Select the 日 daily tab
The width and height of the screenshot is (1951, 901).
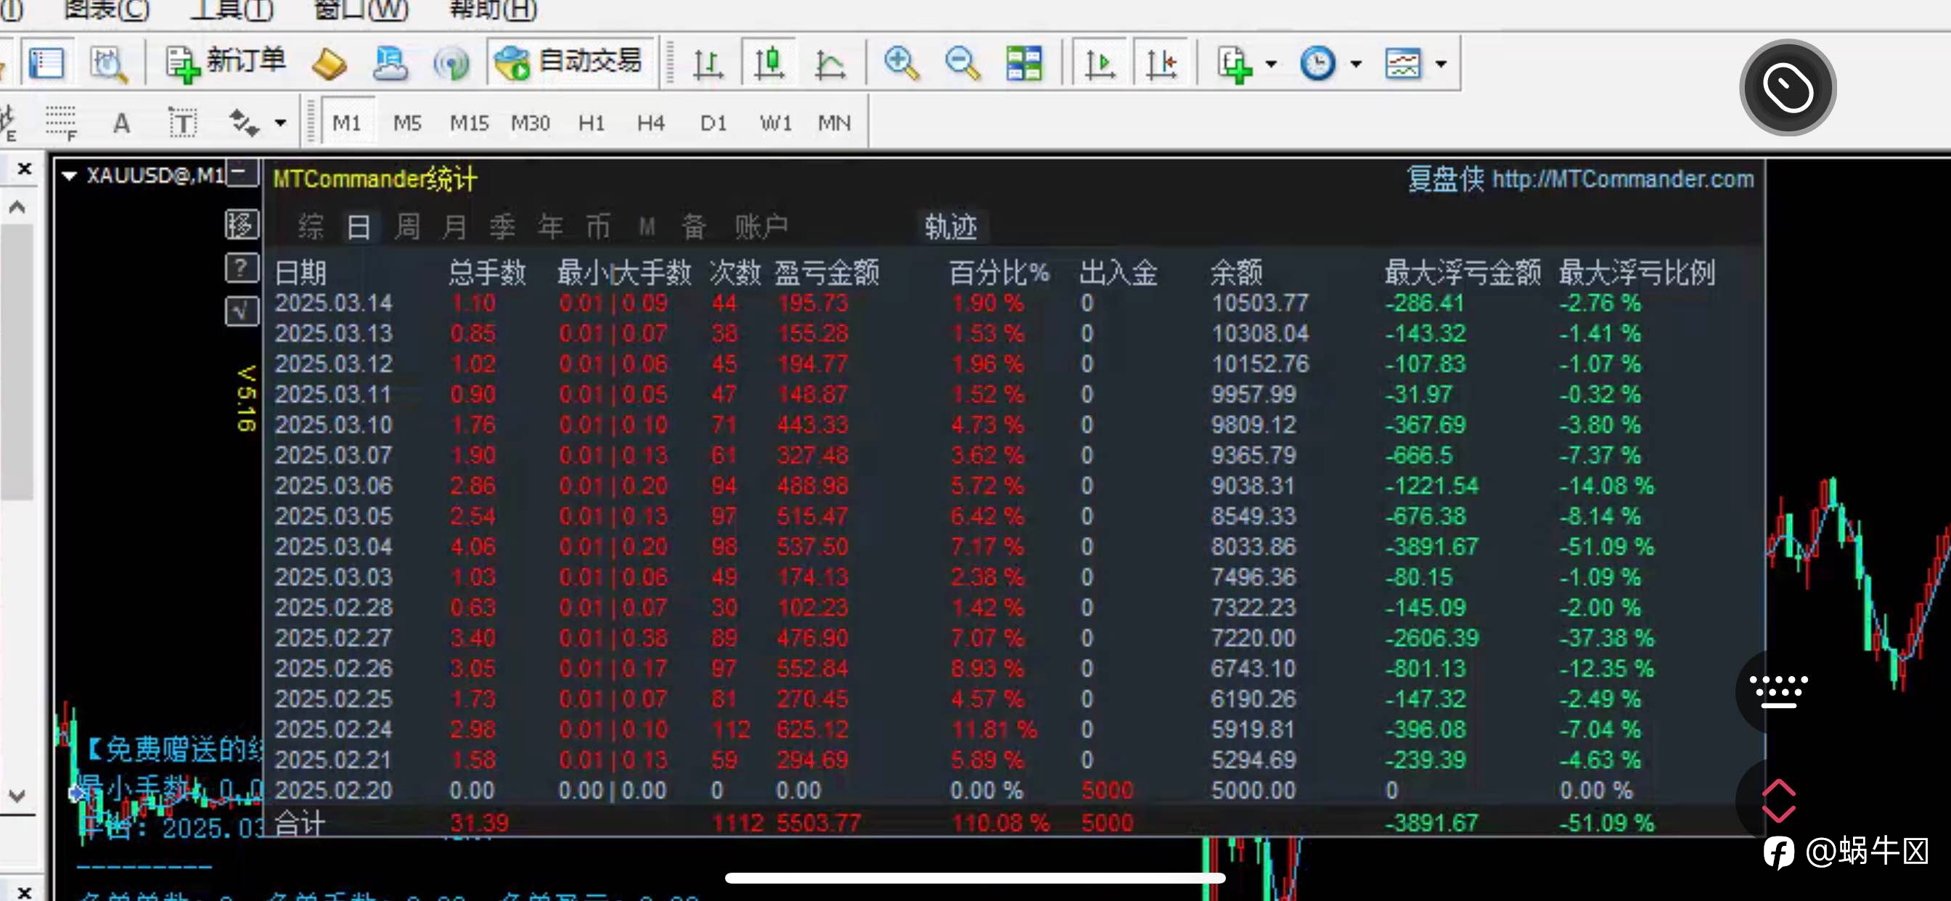(359, 226)
